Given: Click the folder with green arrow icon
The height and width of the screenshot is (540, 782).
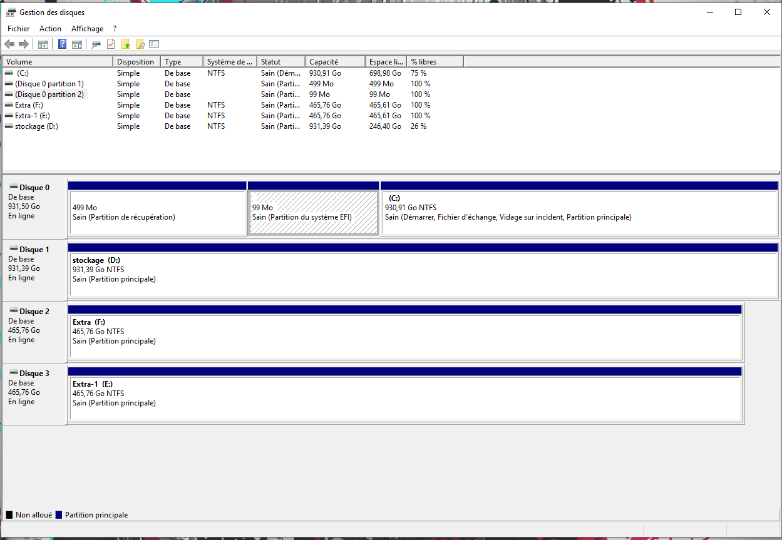Looking at the screenshot, I should tap(126, 44).
